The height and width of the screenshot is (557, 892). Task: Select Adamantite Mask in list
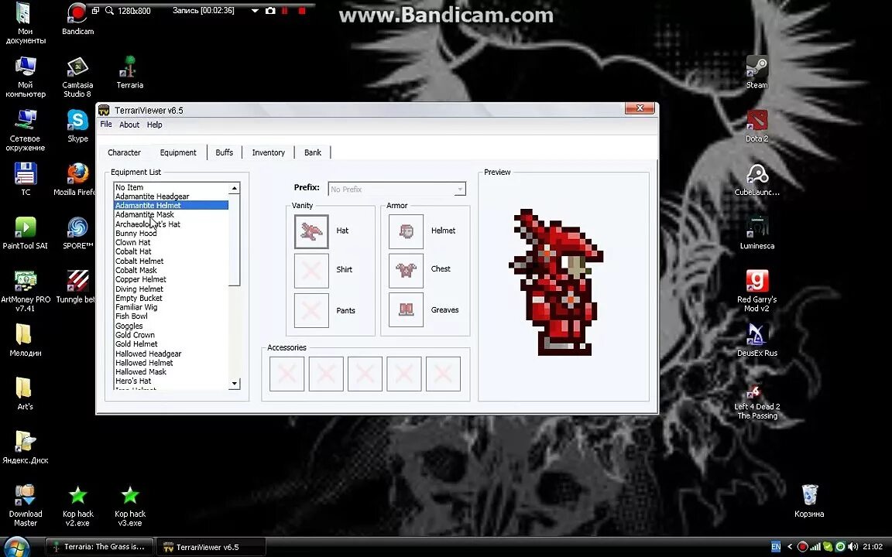pos(171,214)
